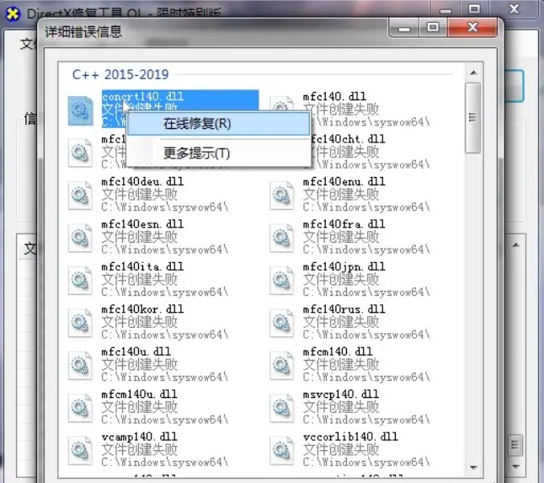Click the mfcm140.dll file name

[x=338, y=352]
